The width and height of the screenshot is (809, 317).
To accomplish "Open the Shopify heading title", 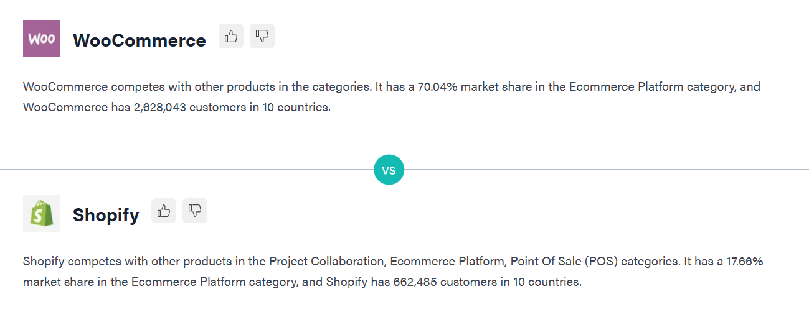I will (x=106, y=215).
